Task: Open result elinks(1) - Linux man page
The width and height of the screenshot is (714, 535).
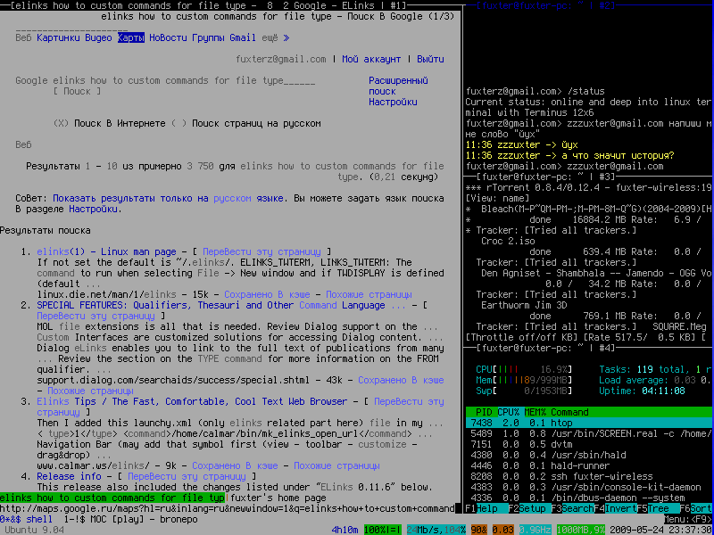Action: coord(106,252)
